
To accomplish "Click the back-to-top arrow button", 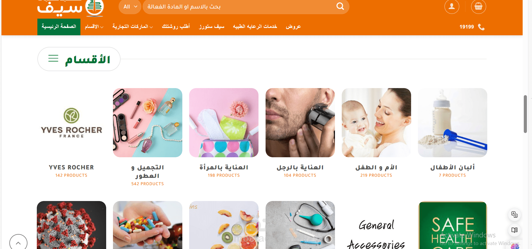I will click(18, 243).
